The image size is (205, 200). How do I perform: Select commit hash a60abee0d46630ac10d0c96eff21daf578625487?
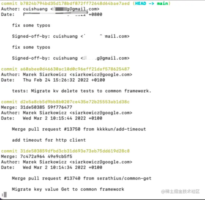[75, 69]
